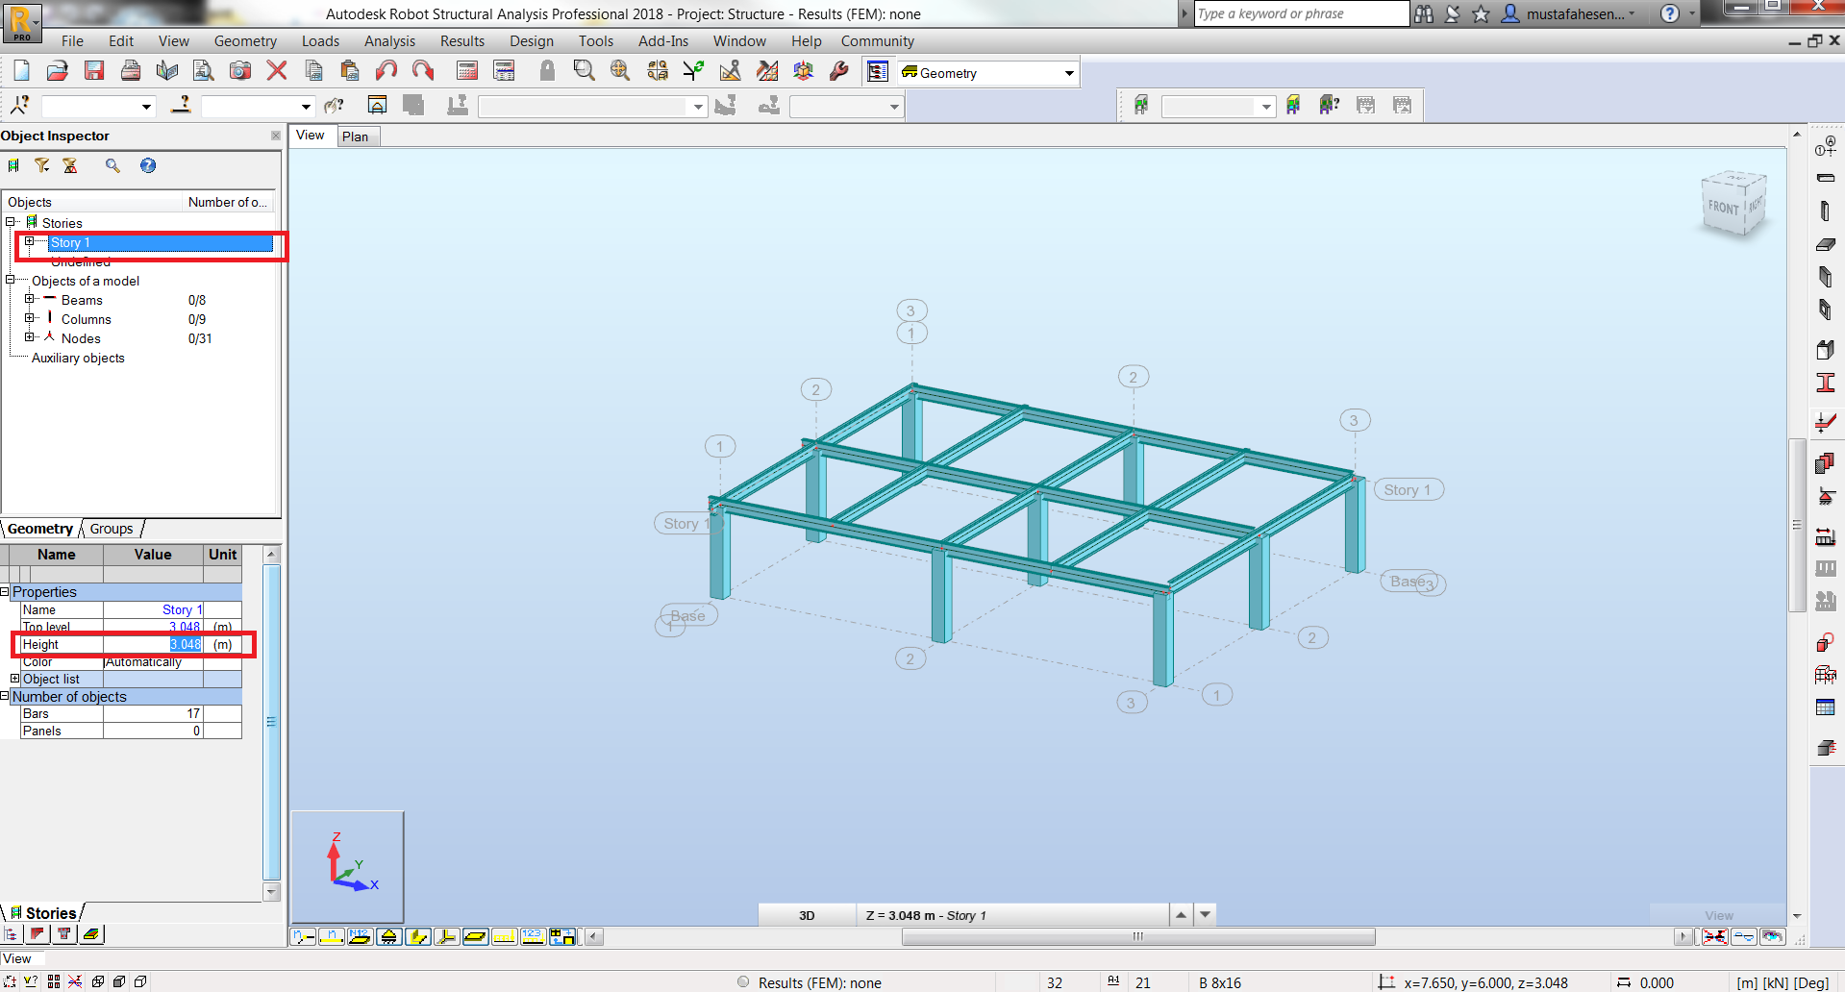Image resolution: width=1845 pixels, height=992 pixels.
Task: Switch to the Plan tab
Action: pyautogui.click(x=356, y=136)
